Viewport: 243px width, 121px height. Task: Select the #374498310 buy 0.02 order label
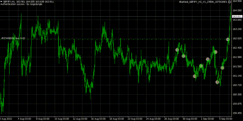click(13, 38)
